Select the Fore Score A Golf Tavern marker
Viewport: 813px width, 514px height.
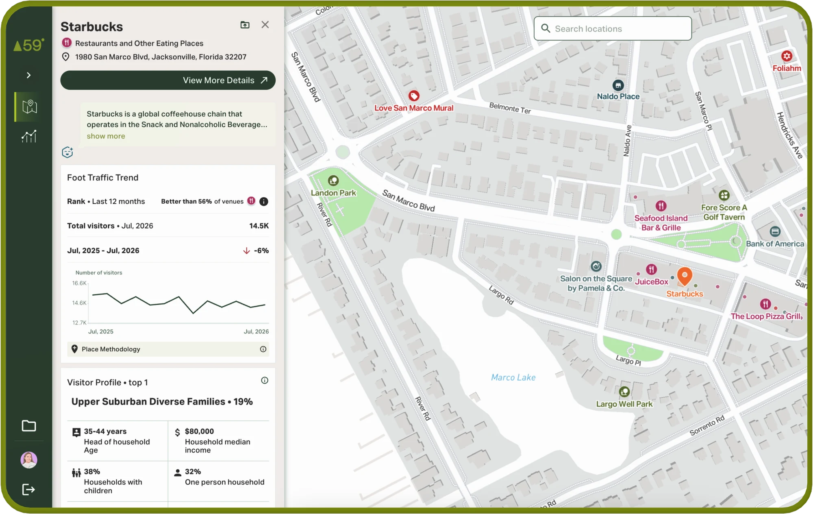point(724,195)
